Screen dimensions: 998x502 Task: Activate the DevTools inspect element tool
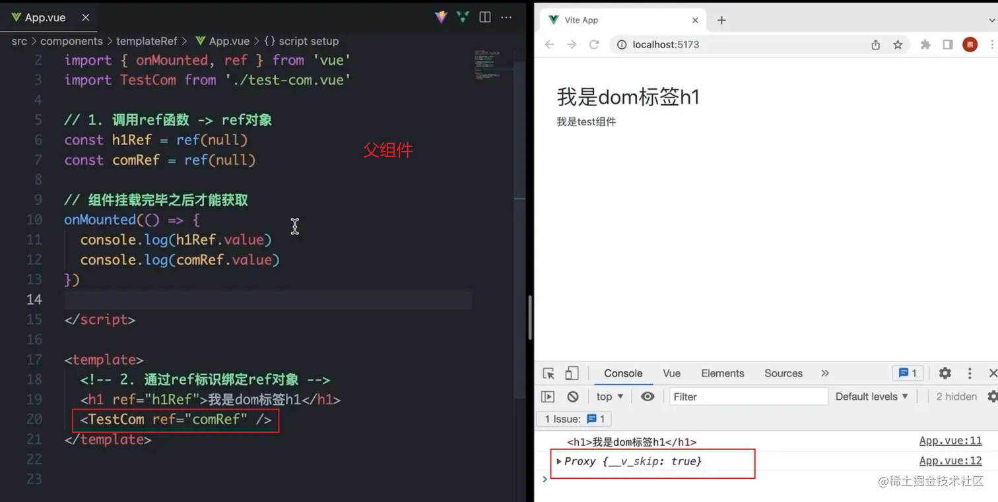pyautogui.click(x=549, y=373)
